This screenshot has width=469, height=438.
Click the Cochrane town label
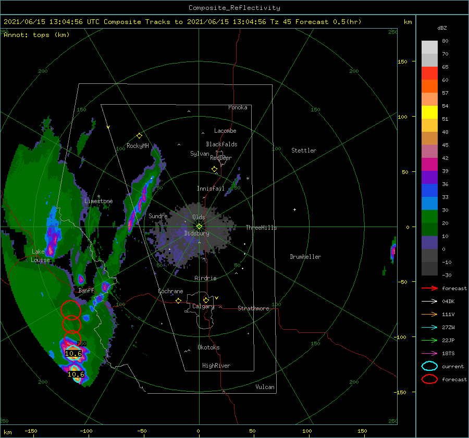coord(170,291)
